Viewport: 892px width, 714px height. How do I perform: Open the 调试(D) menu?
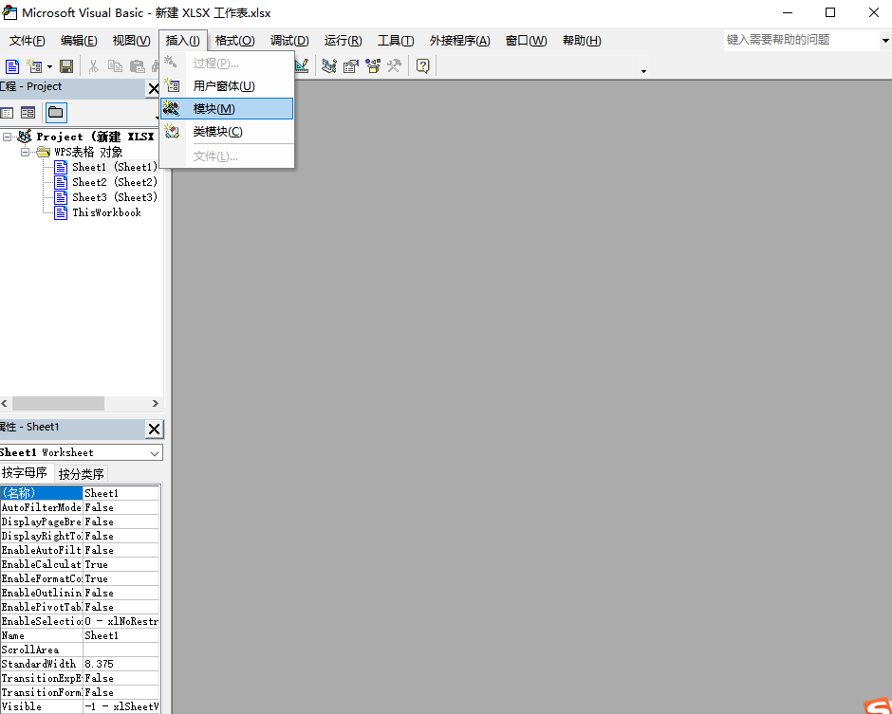[x=289, y=41]
